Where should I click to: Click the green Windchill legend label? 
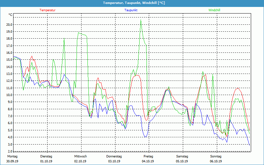point(214,10)
